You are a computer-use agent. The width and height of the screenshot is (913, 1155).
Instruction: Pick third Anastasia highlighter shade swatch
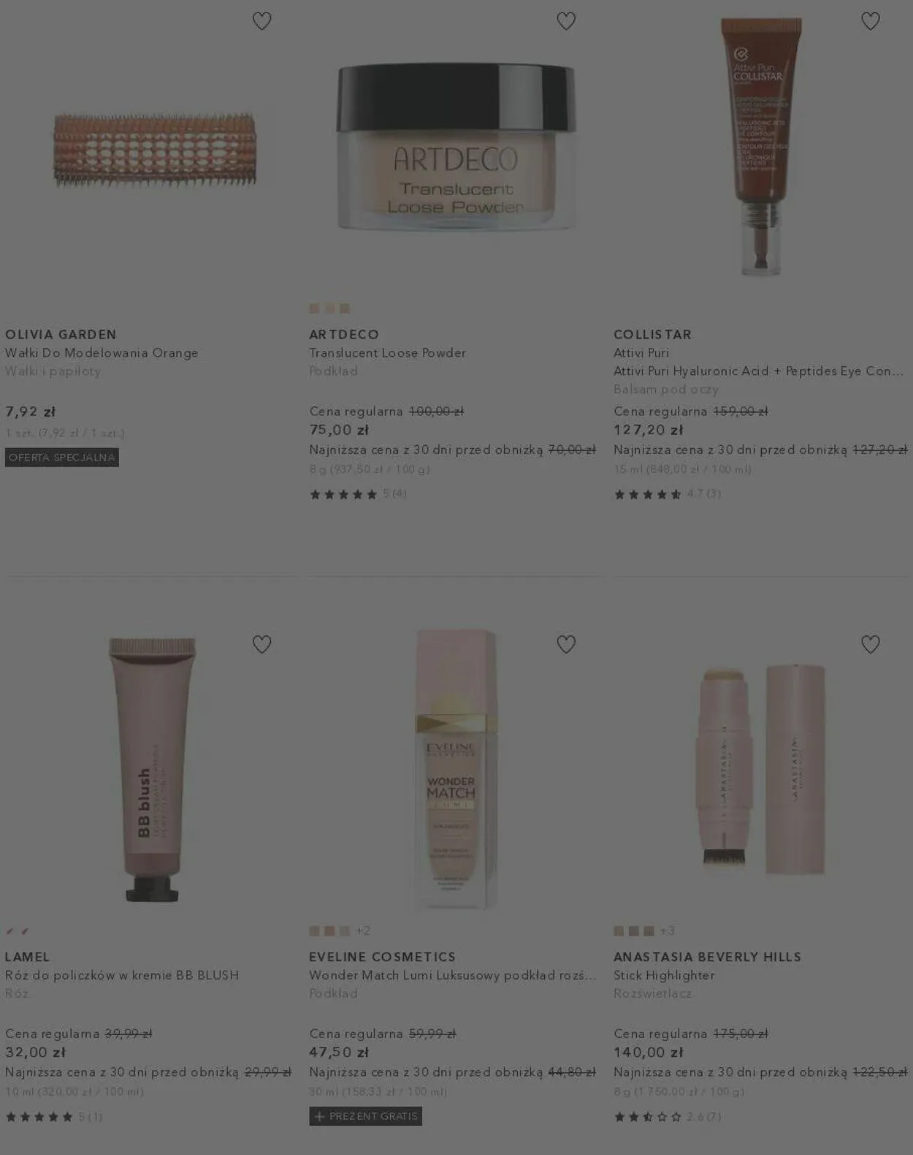click(649, 931)
